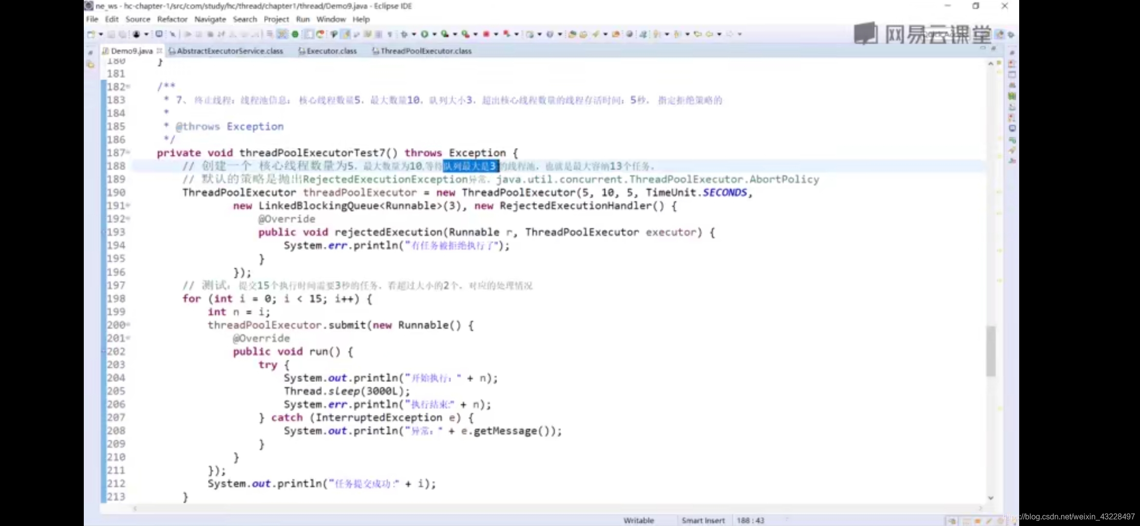Image resolution: width=1140 pixels, height=526 pixels.
Task: Close the Demo9.java tab
Action: pyautogui.click(x=159, y=51)
